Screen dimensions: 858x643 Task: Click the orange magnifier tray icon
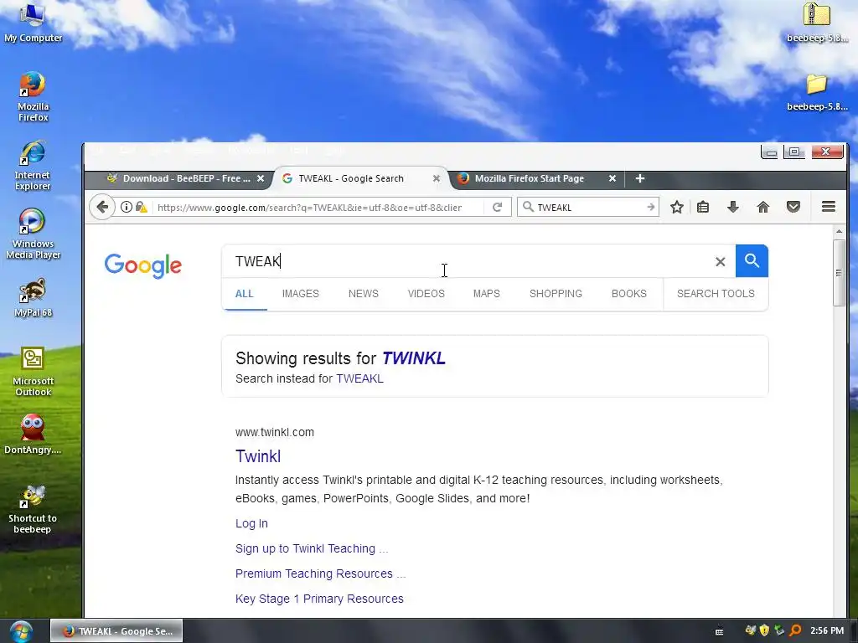coord(795,631)
